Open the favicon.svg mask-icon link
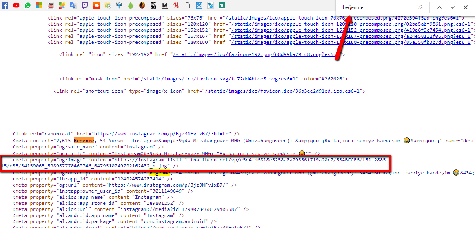The image size is (475, 228). click(x=218, y=79)
